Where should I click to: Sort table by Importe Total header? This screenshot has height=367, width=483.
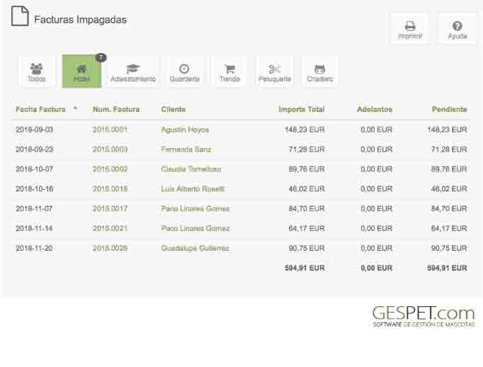point(301,109)
